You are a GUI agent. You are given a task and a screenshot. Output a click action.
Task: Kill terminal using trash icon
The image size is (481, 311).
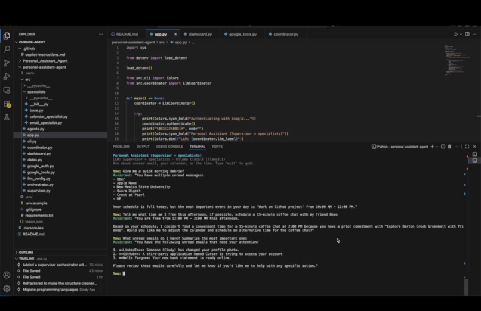450,147
